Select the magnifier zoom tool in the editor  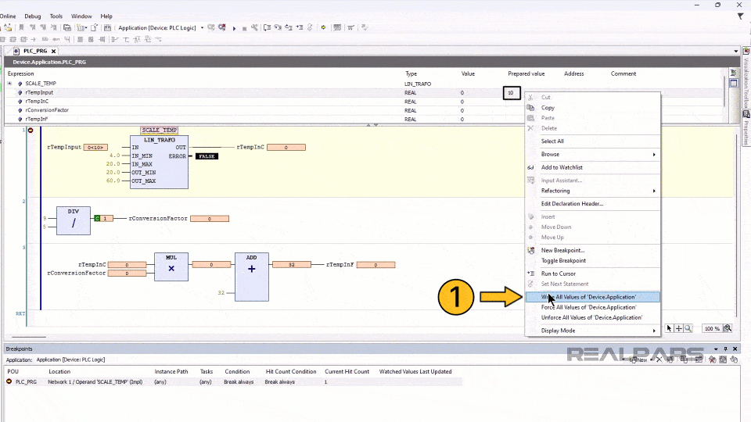[688, 328]
